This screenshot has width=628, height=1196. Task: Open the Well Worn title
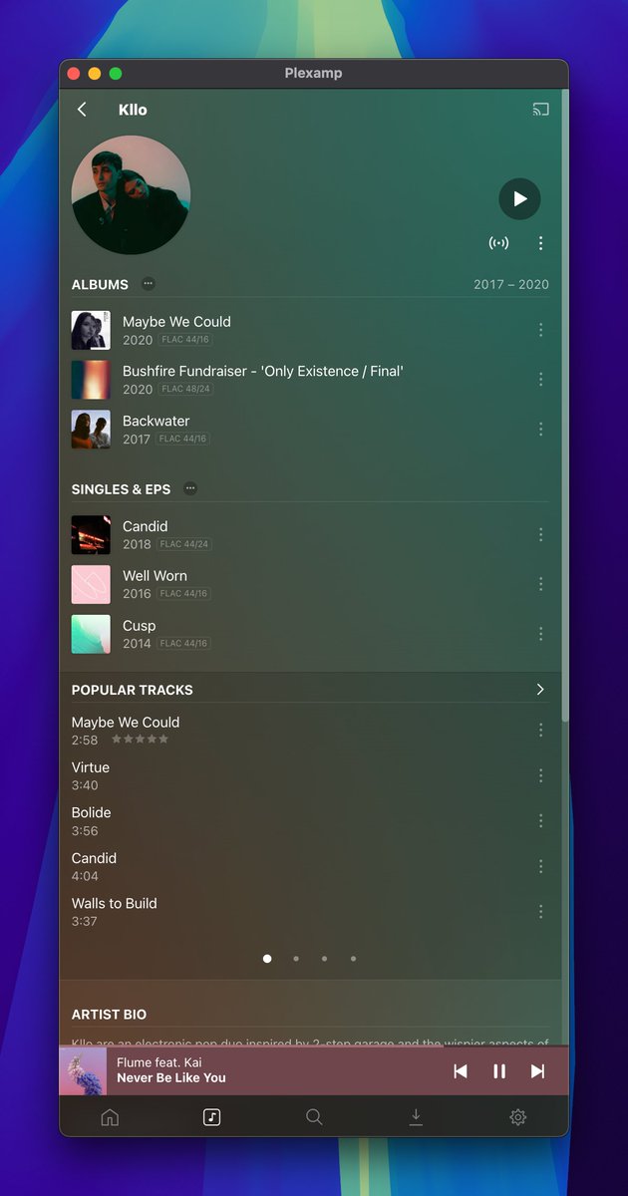[155, 576]
